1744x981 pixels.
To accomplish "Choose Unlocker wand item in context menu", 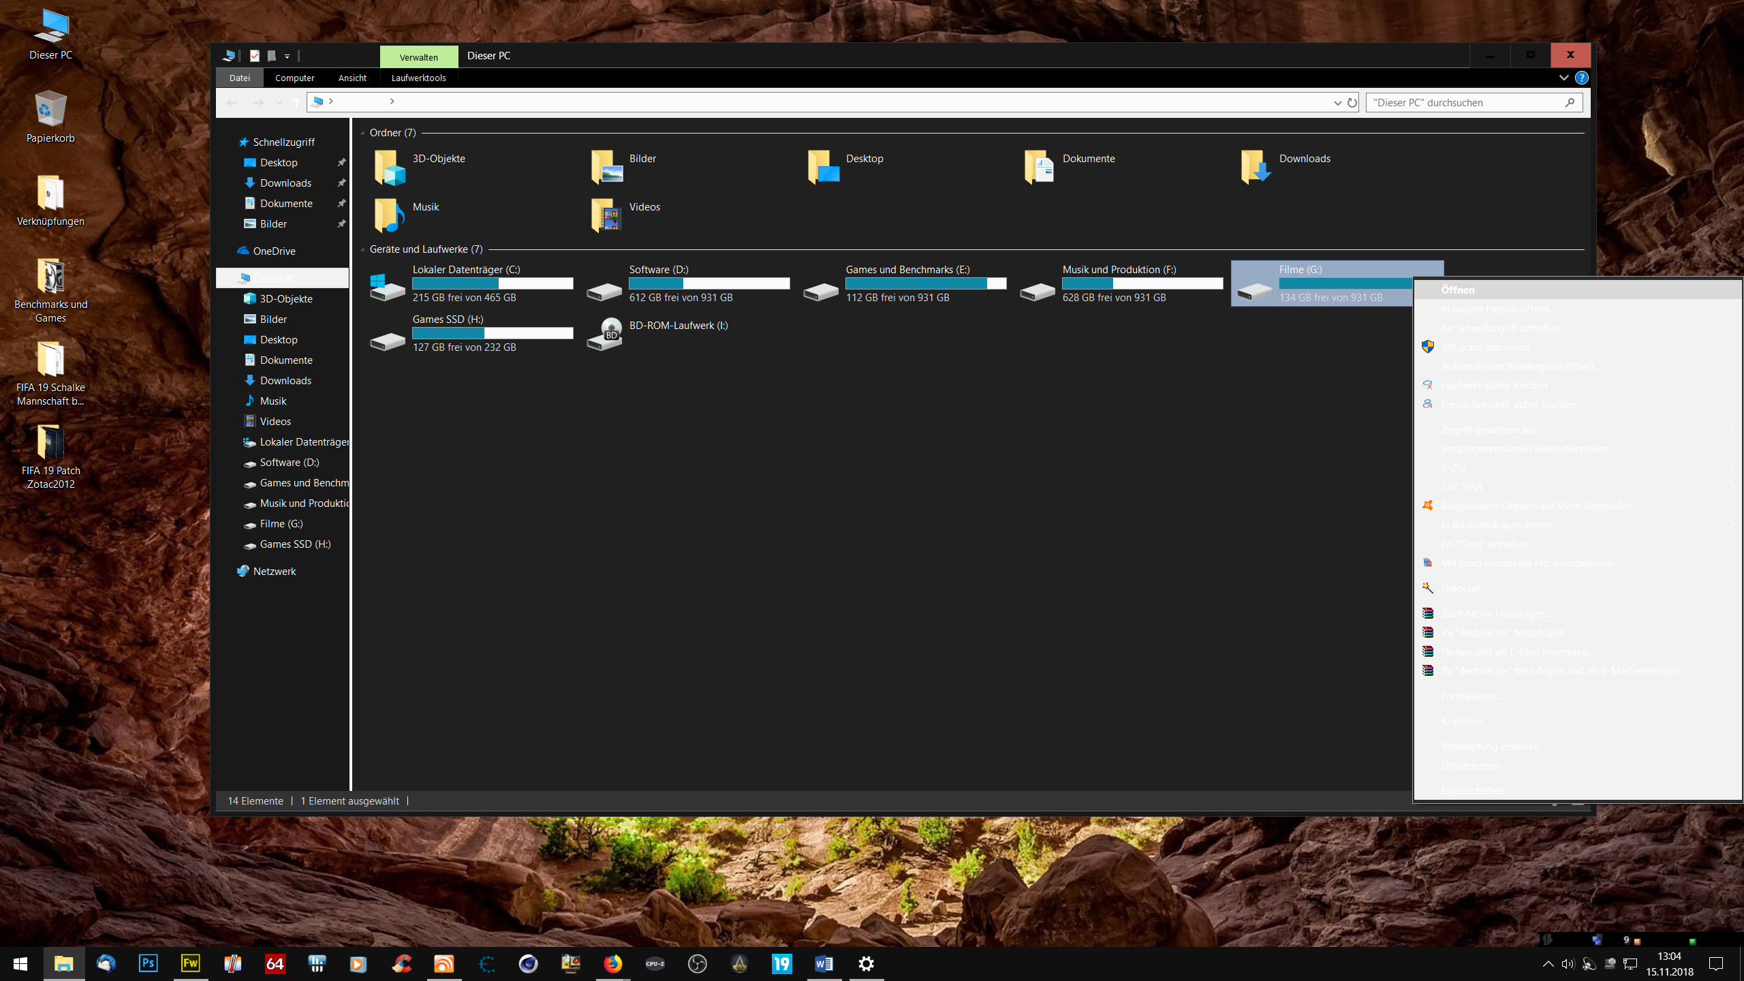I will pyautogui.click(x=1461, y=589).
